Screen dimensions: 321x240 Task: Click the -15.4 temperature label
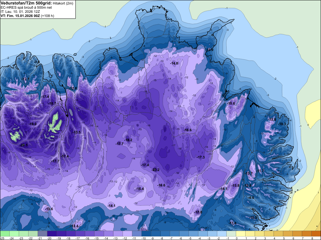tap(140, 189)
